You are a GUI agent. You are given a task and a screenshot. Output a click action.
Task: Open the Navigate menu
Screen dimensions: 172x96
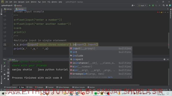[21, 2]
